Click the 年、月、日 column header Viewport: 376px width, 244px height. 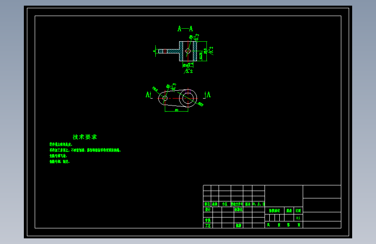[258, 204]
